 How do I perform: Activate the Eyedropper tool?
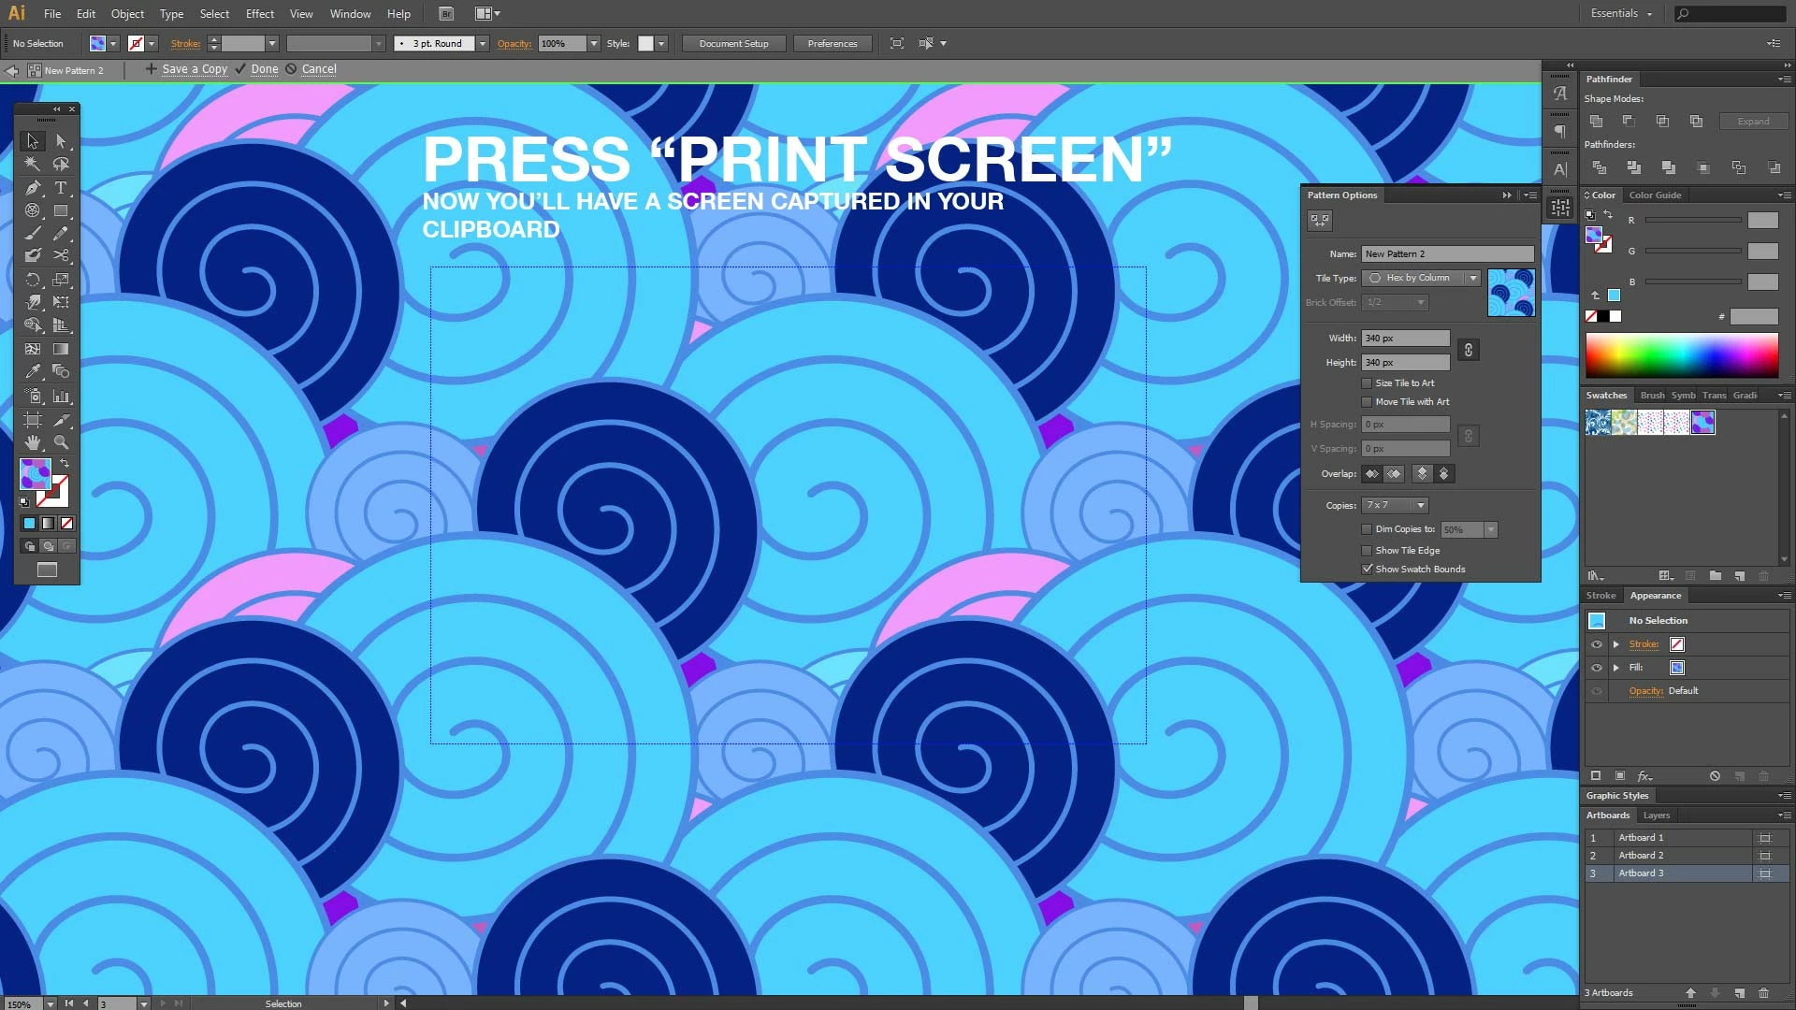click(33, 372)
